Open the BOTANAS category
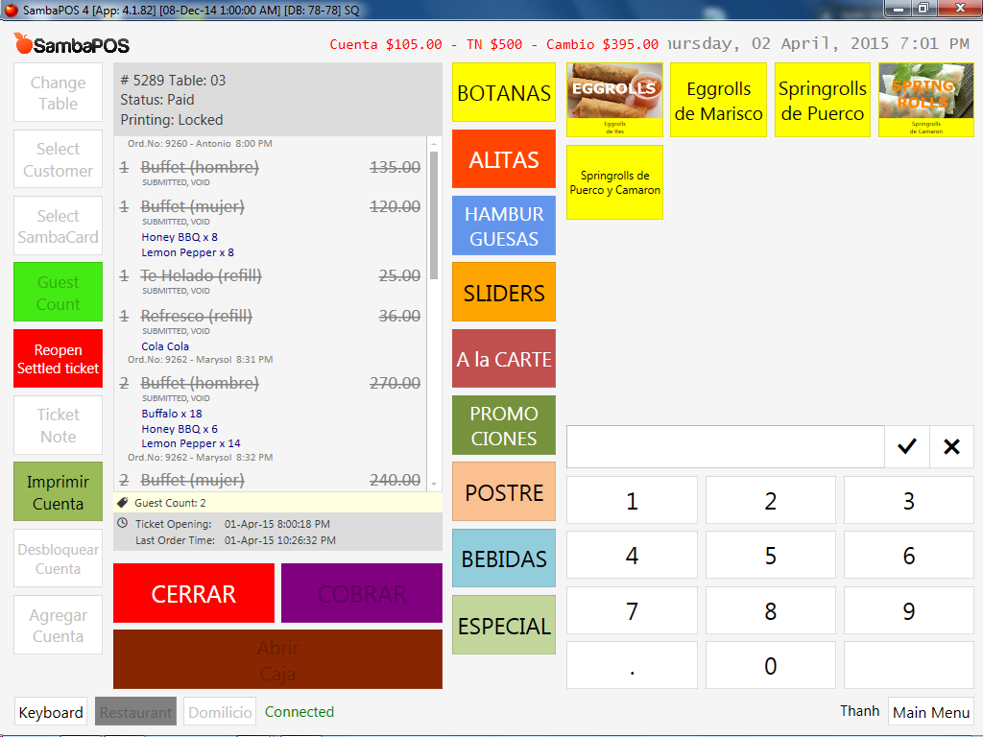Screen dimensions: 983x737 click(504, 93)
